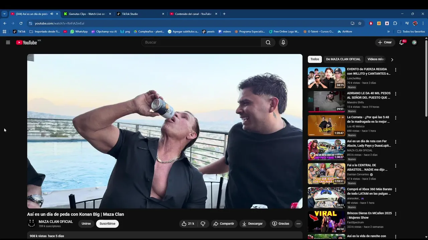The width and height of the screenshot is (428, 240).
Task: Share the video via Compartir
Action: point(224,224)
